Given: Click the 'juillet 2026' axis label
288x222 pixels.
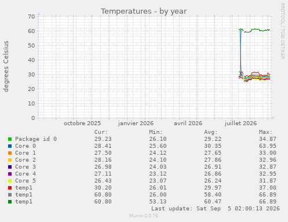Looking at the screenshot, I should click(240, 123).
